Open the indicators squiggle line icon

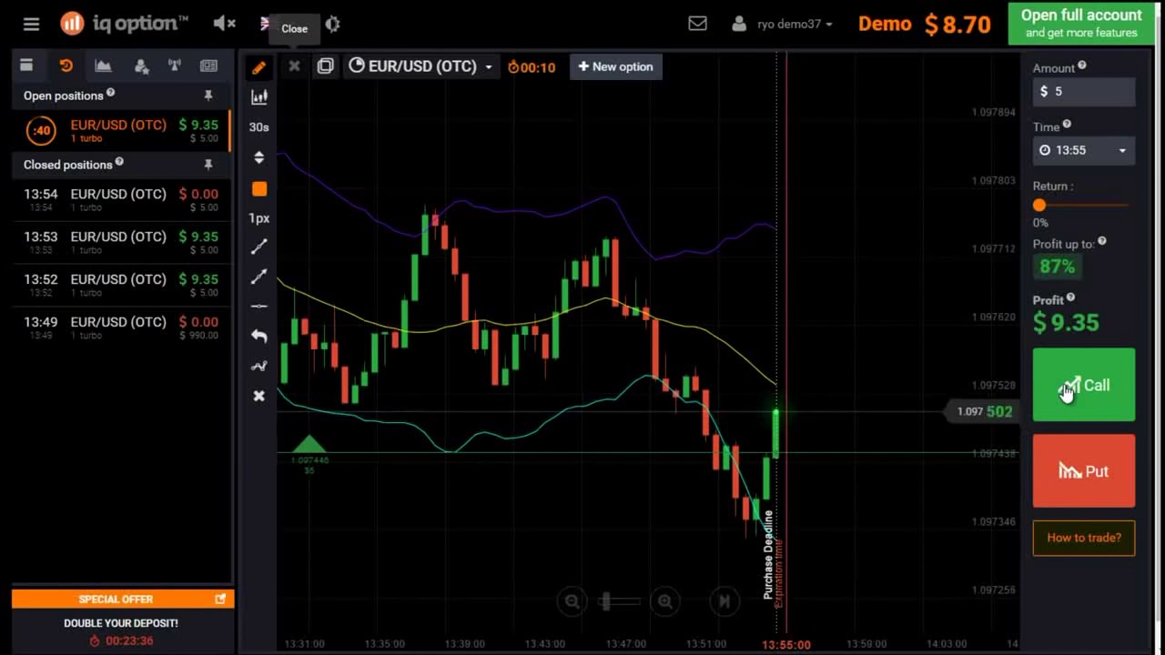[x=259, y=366]
